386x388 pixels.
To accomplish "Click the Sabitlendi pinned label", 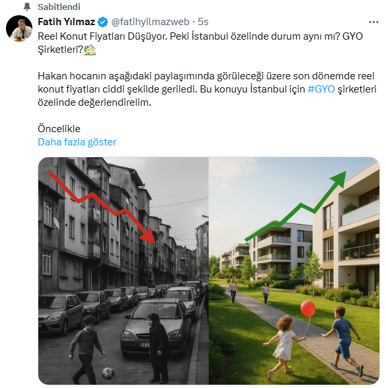I will [59, 7].
